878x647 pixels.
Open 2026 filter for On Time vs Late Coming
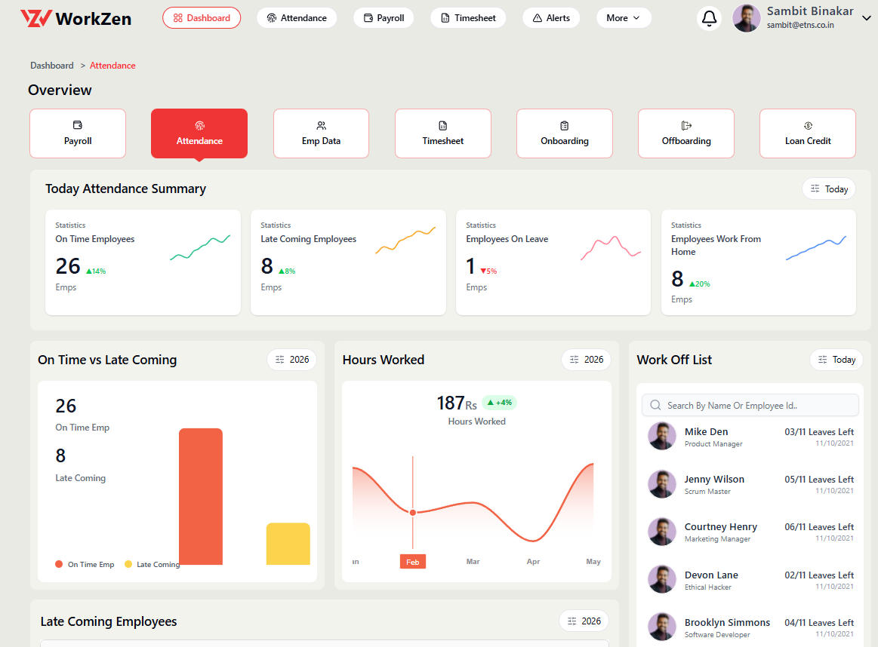click(292, 360)
